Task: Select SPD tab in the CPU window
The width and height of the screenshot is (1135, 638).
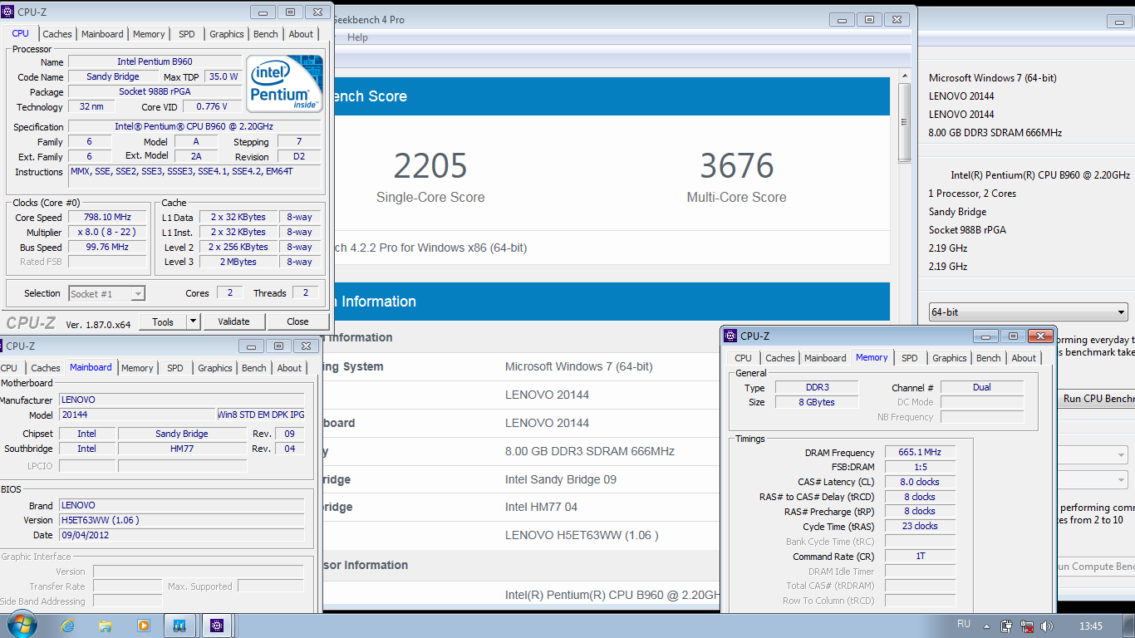Action: point(187,34)
